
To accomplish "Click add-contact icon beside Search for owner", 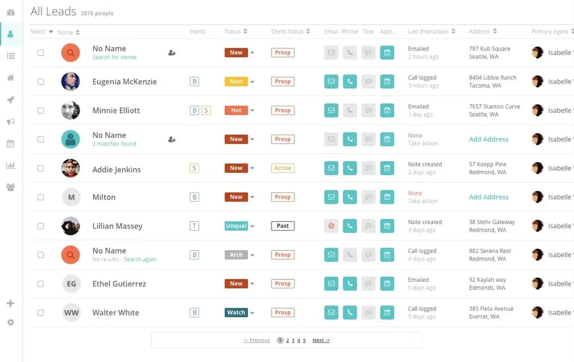I will [172, 53].
